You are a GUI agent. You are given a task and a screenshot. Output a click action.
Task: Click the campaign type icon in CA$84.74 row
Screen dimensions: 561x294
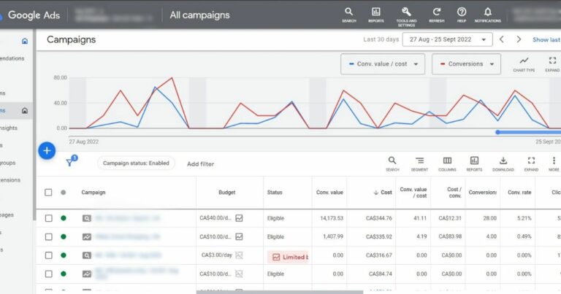[87, 274]
